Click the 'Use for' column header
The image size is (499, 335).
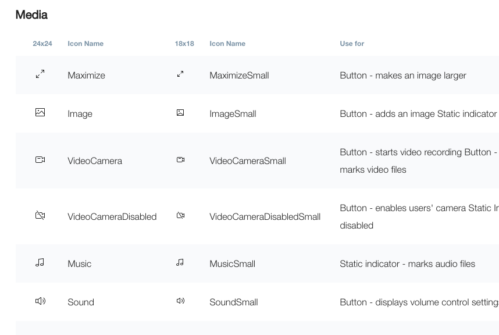point(352,44)
